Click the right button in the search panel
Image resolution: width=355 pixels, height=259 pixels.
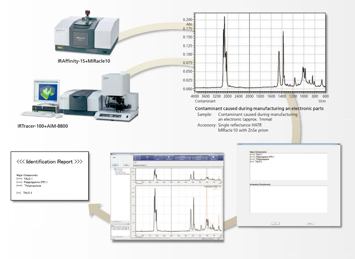(127, 164)
